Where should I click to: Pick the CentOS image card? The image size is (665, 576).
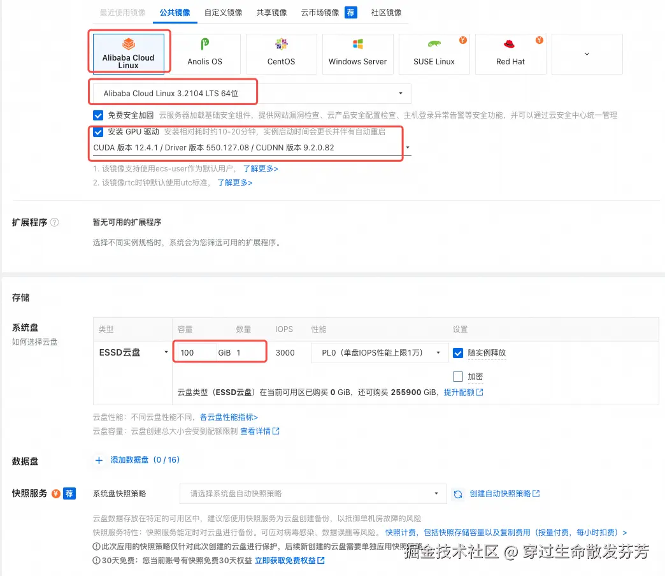tap(281, 54)
